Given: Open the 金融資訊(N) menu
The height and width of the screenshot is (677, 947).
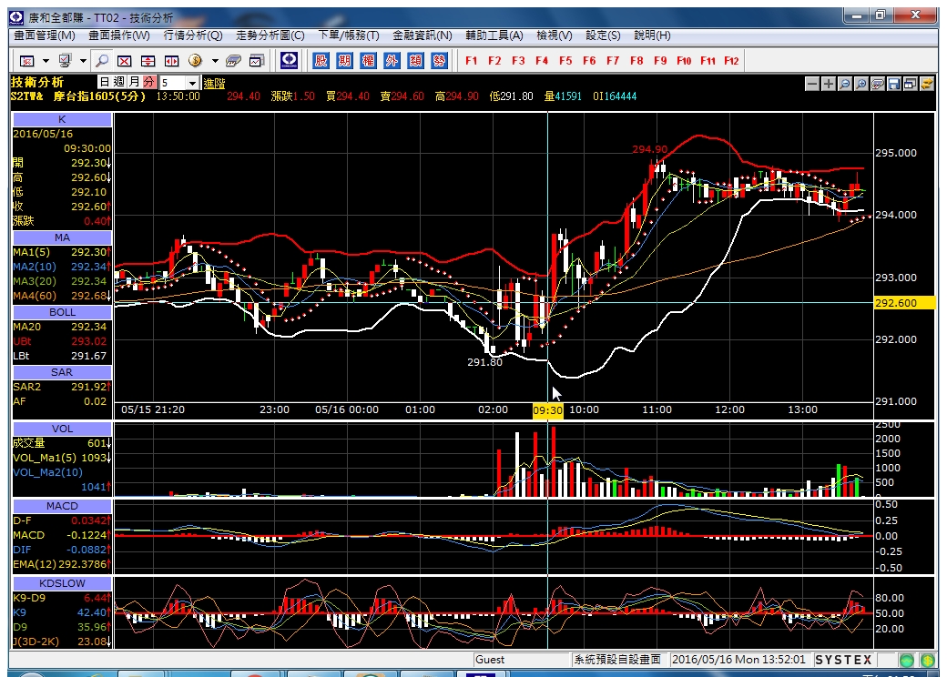Looking at the screenshot, I should pyautogui.click(x=423, y=35).
